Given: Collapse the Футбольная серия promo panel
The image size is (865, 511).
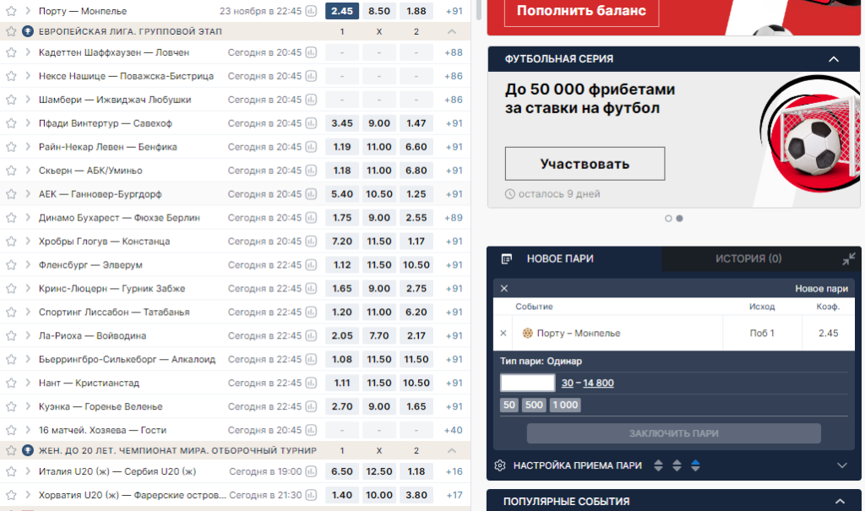Looking at the screenshot, I should pos(834,59).
